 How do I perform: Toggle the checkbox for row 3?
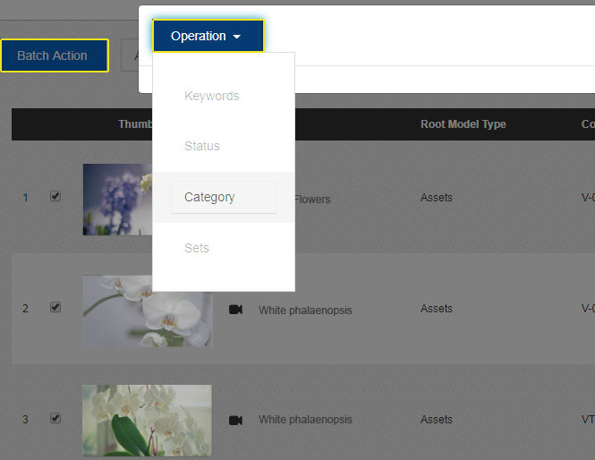point(55,418)
